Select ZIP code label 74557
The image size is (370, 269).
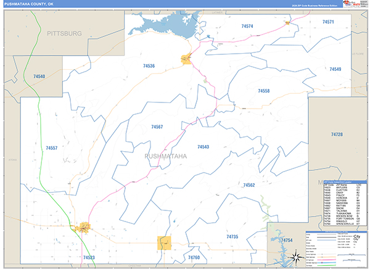[52, 148]
